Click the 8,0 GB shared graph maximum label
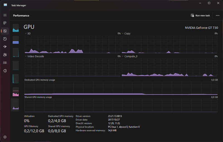This screenshot has height=142, width=223. tap(214, 97)
